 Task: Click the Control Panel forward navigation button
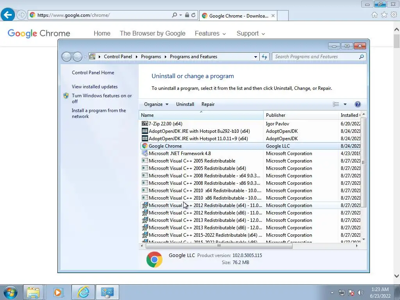point(77,57)
